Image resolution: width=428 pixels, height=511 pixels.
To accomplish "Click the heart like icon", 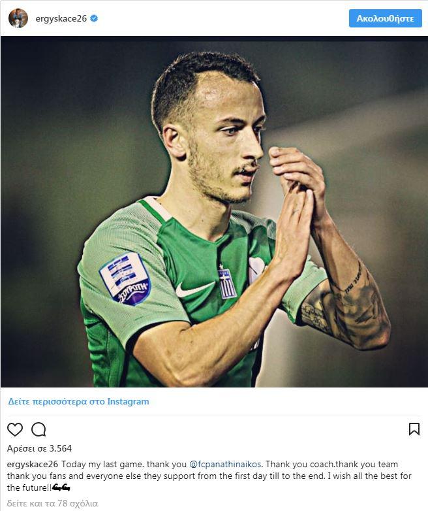I will coord(15,429).
